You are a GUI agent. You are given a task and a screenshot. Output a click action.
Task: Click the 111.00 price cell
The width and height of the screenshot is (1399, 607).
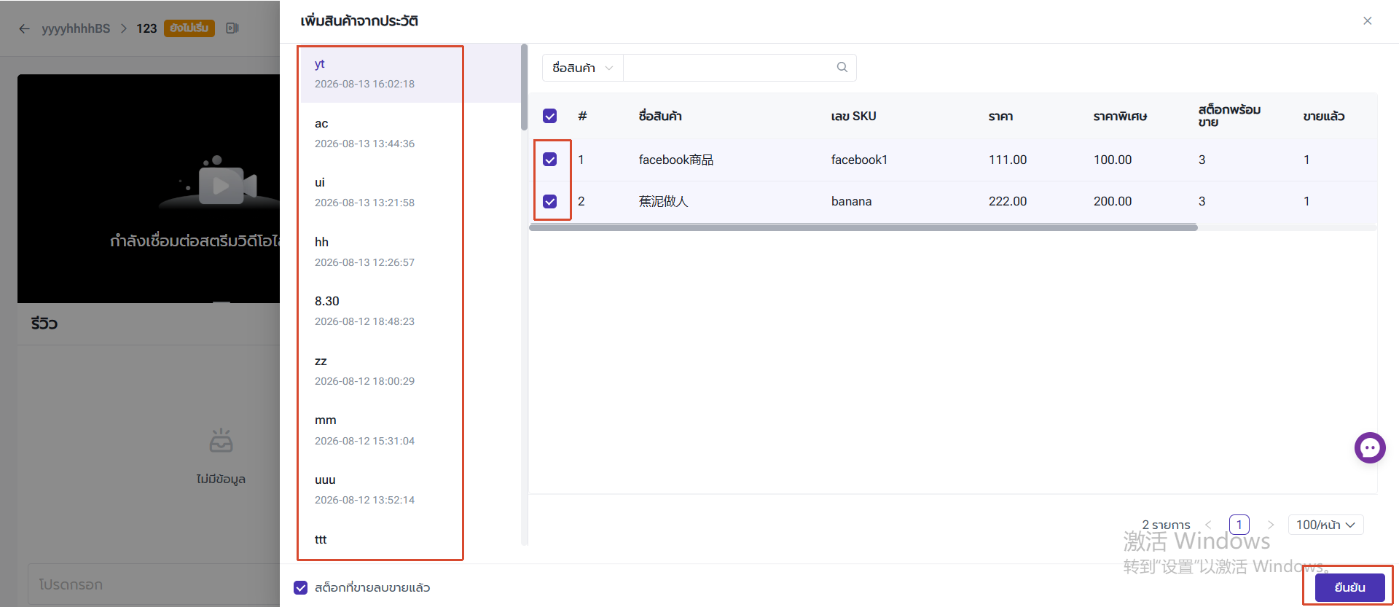[1008, 160]
